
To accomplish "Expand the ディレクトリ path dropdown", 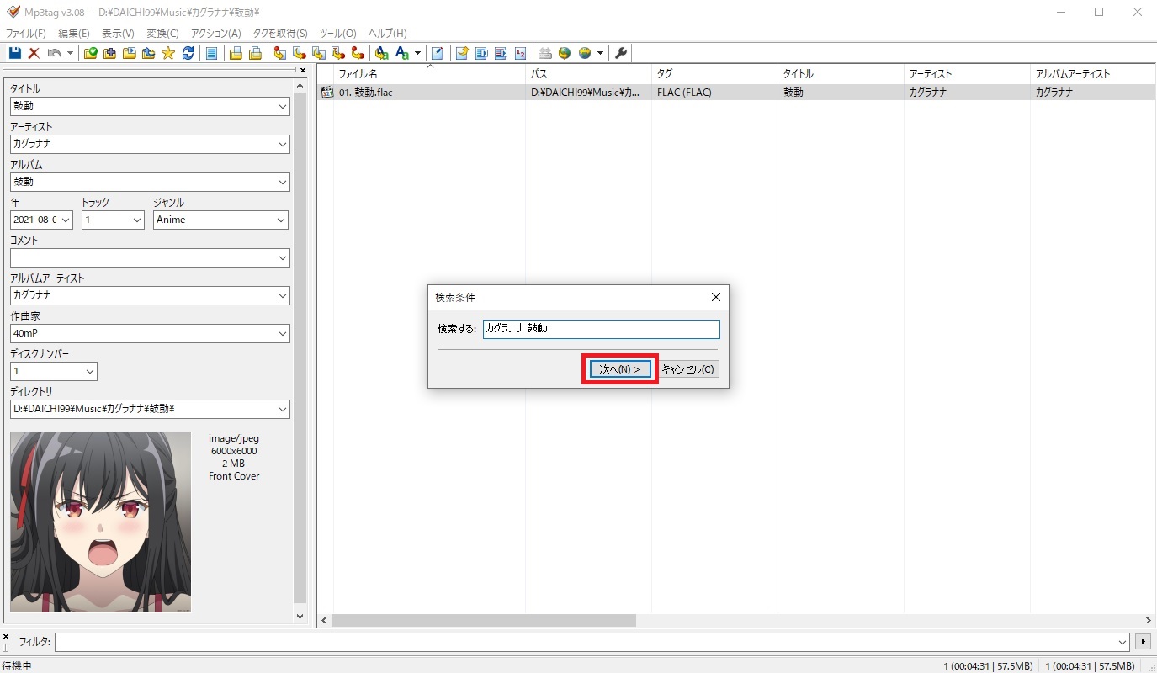I will 282,410.
